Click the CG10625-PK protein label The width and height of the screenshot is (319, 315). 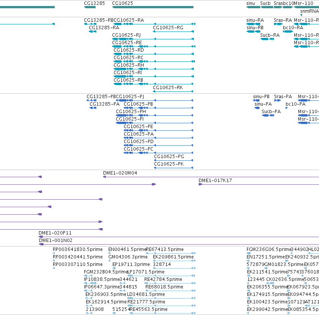(x=169, y=164)
